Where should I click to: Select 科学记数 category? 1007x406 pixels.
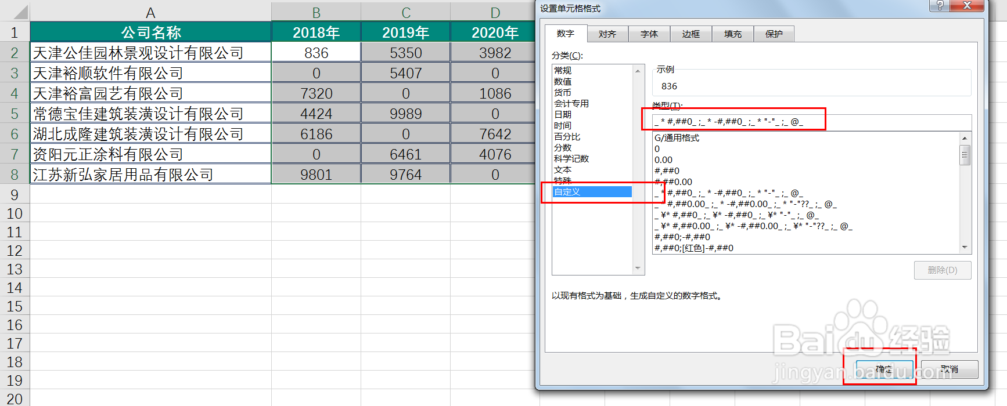[592, 158]
